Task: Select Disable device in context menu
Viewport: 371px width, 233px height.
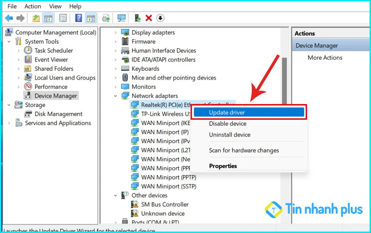Action: pos(227,123)
